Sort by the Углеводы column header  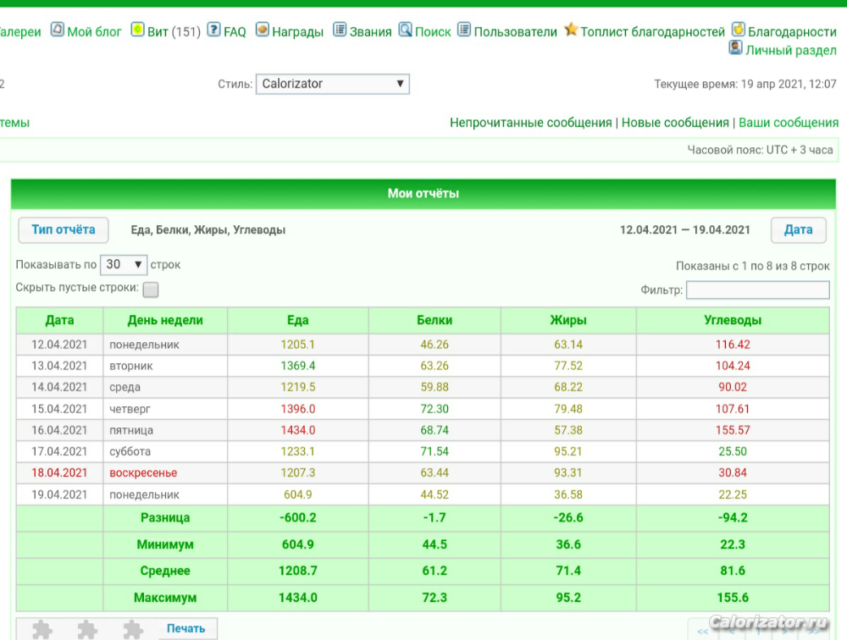point(733,320)
